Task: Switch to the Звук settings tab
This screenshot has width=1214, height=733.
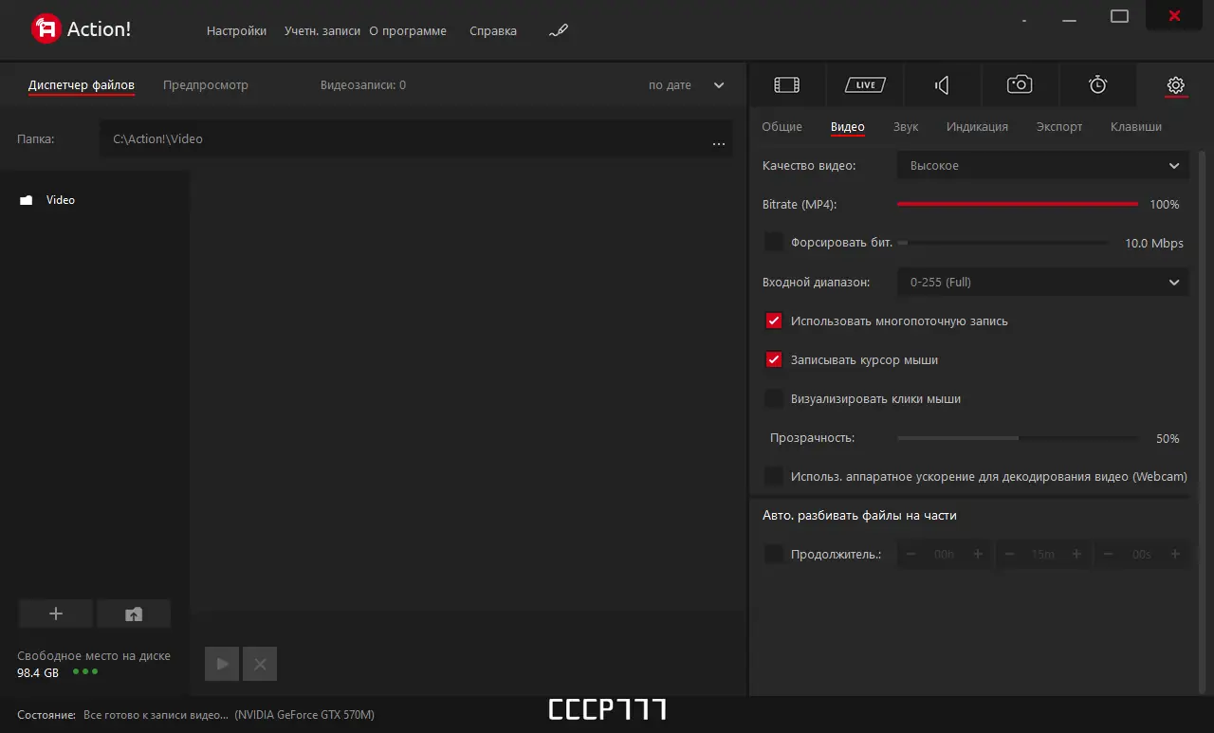Action: coord(906,126)
